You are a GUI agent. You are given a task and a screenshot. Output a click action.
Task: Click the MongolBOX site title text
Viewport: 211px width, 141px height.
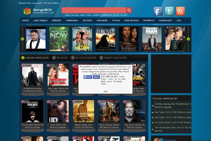43,10
